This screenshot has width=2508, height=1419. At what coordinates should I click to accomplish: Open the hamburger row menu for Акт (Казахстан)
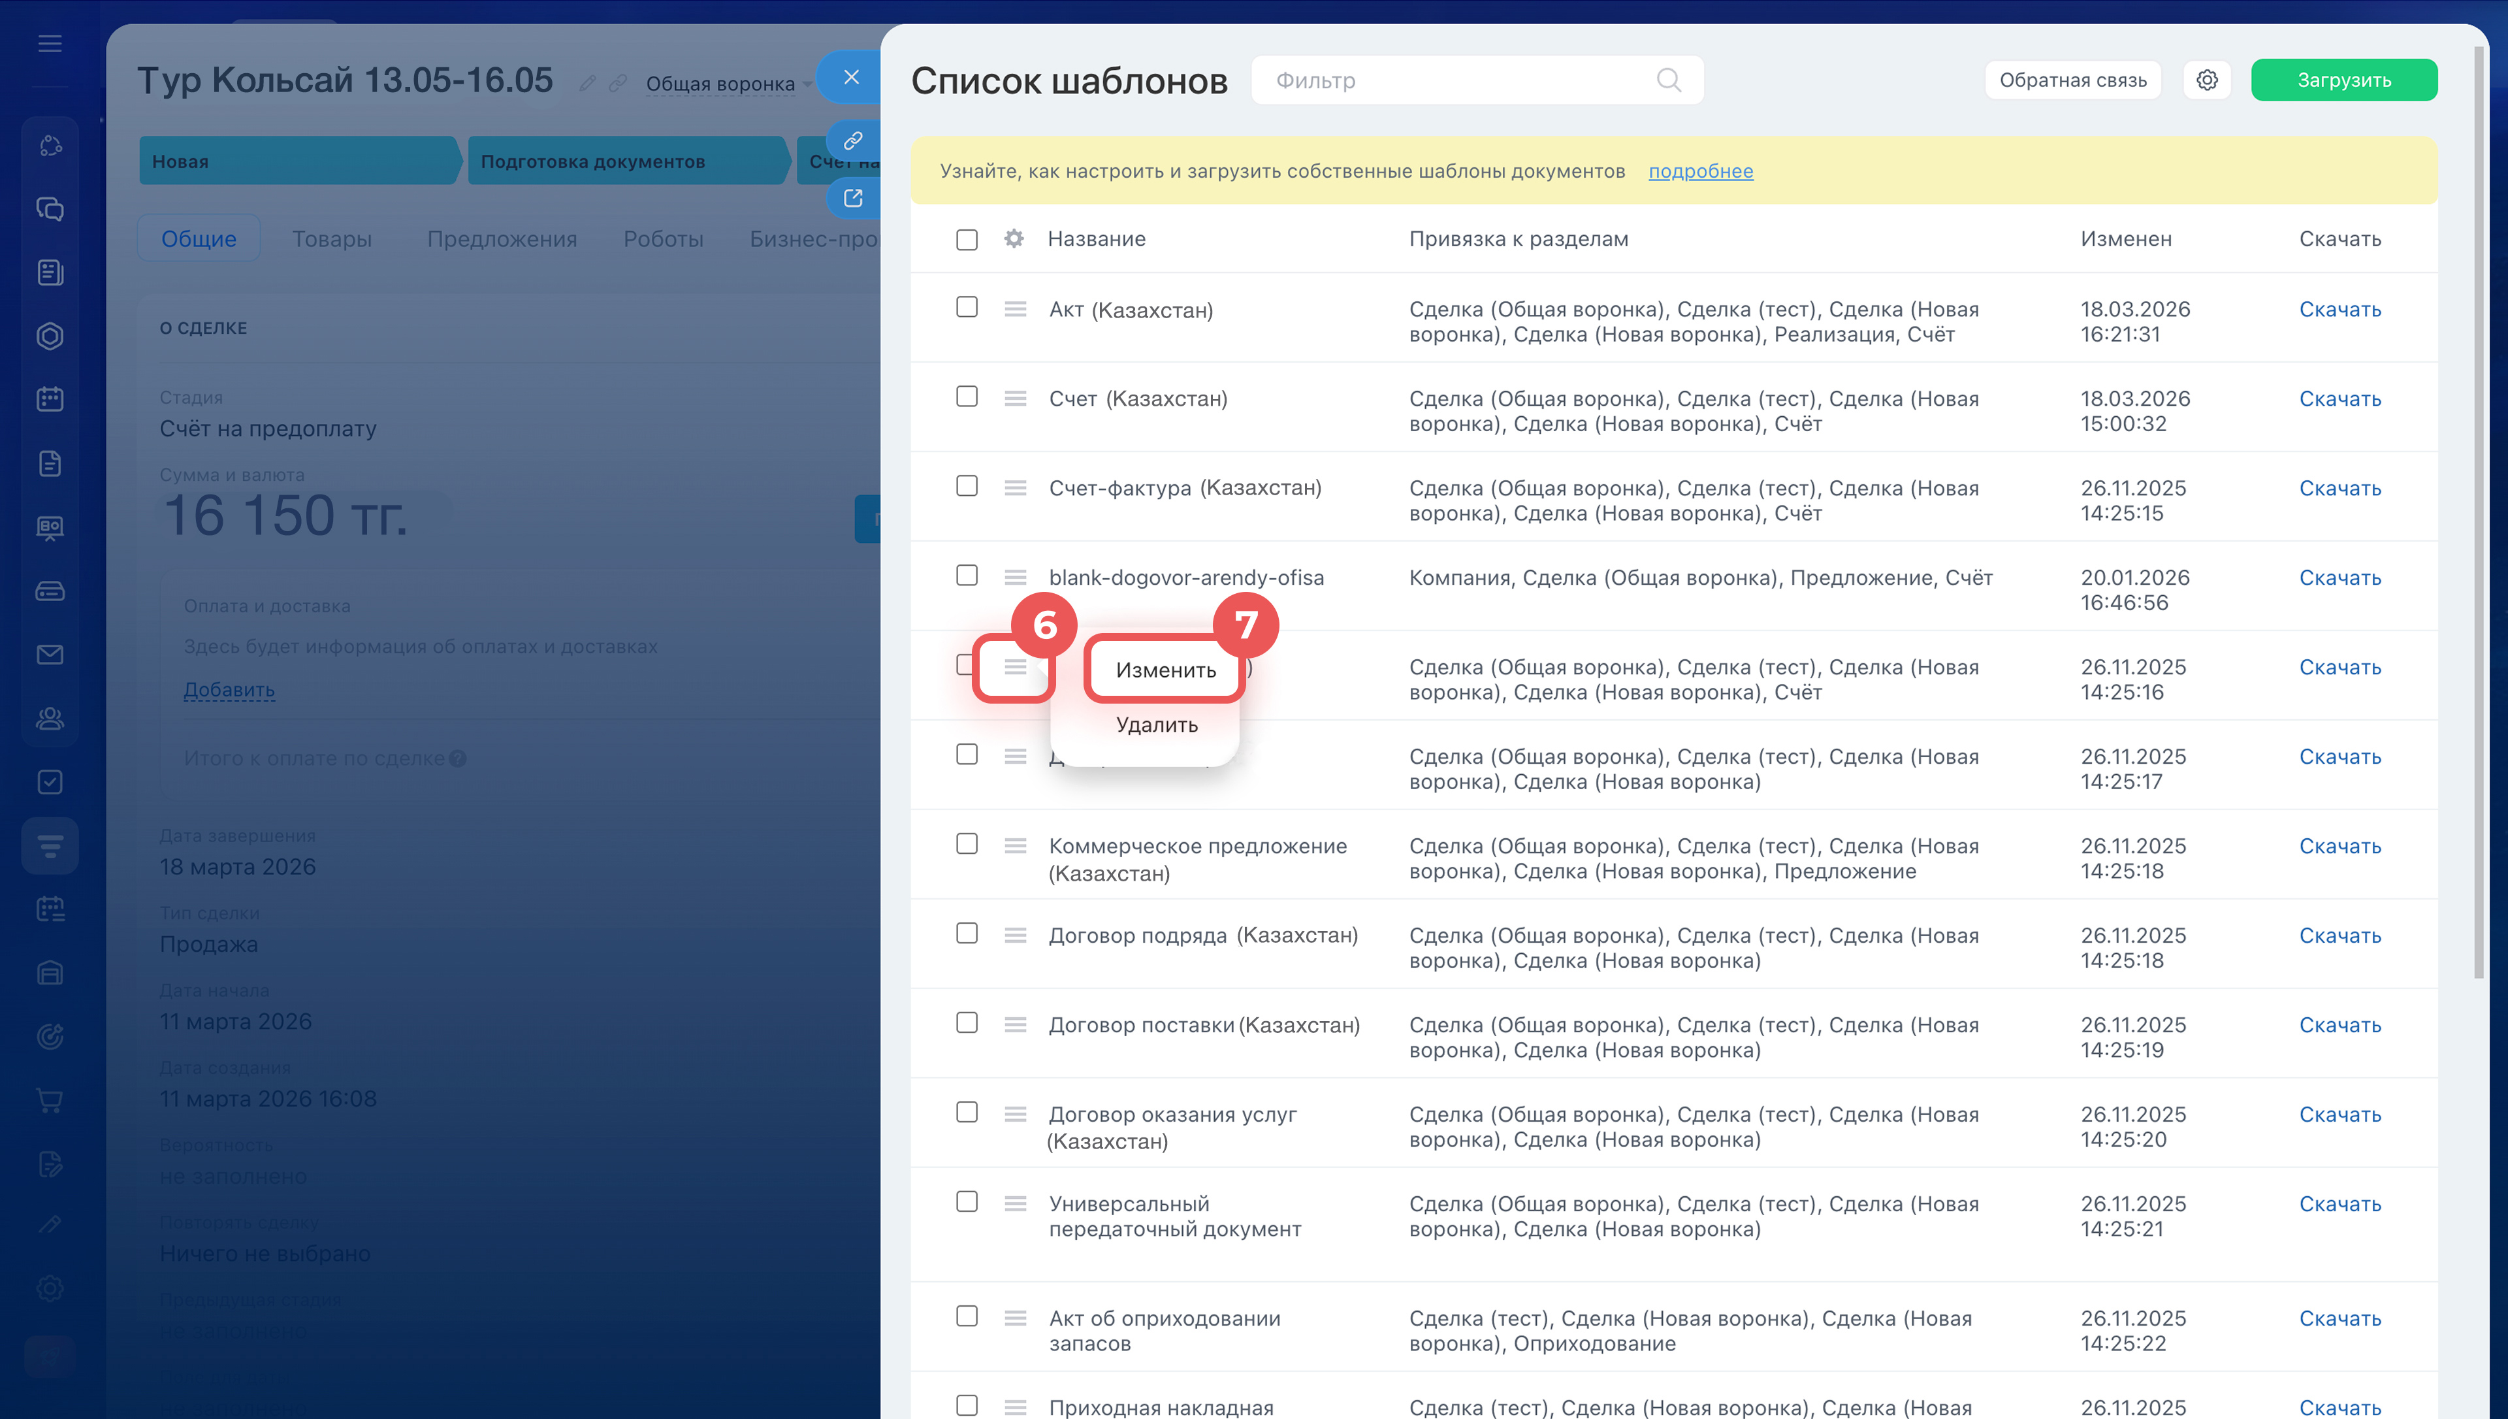coord(1015,309)
